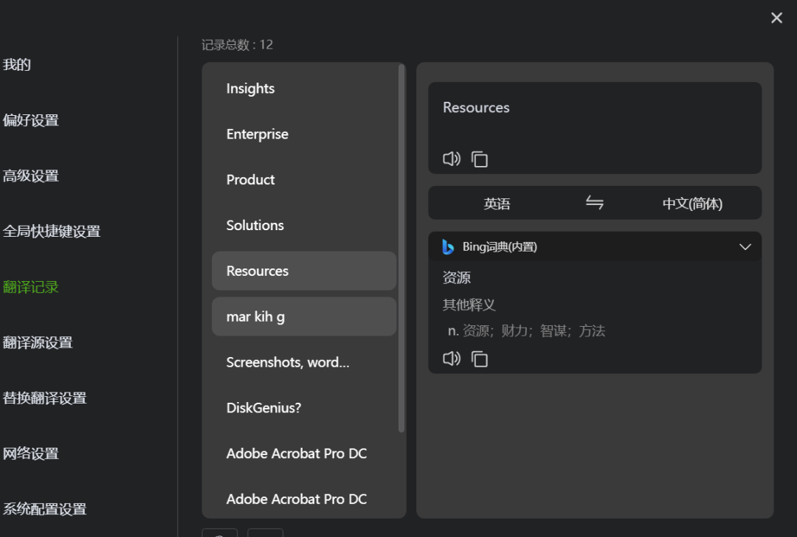797x537 pixels.
Task: Select the Insights record
Action: coord(304,89)
